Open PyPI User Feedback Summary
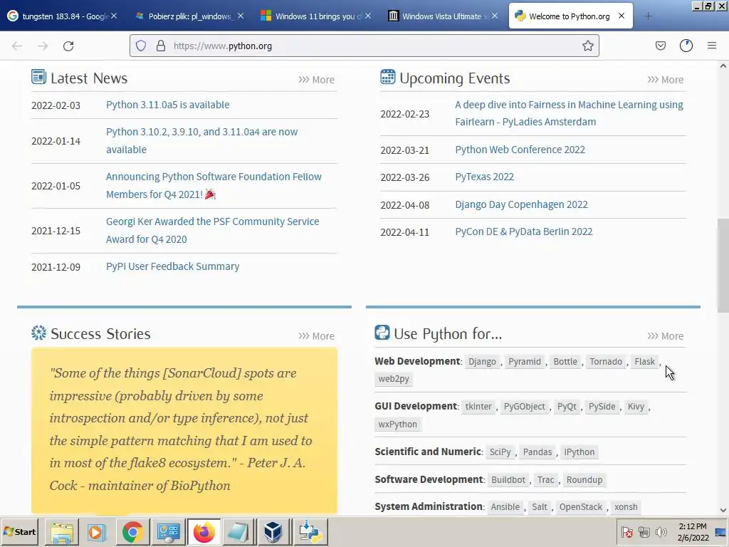 tap(172, 266)
